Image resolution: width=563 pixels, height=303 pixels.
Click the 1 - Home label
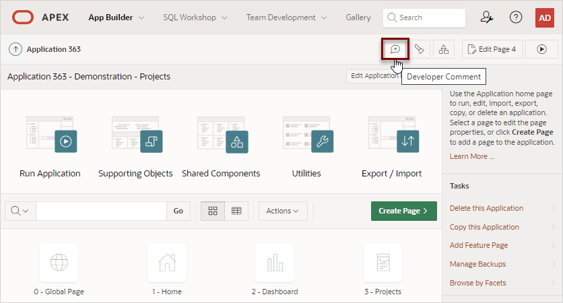[x=166, y=292]
